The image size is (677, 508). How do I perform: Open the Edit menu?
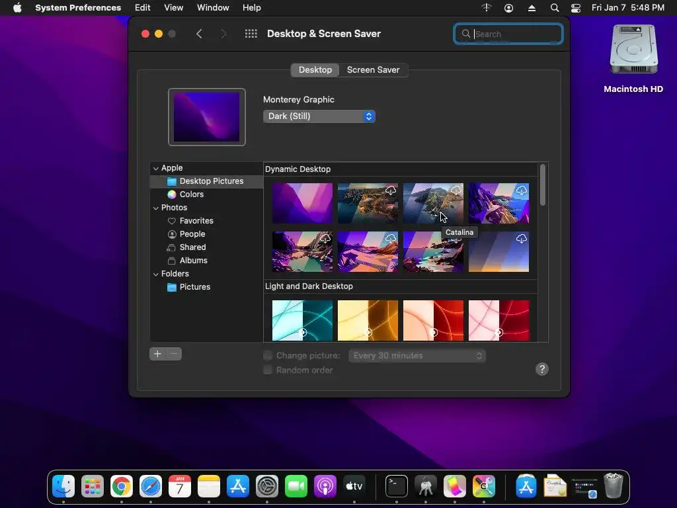click(x=143, y=8)
